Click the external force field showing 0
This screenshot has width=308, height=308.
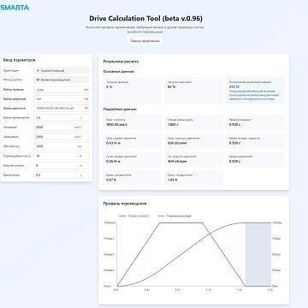click(x=62, y=165)
